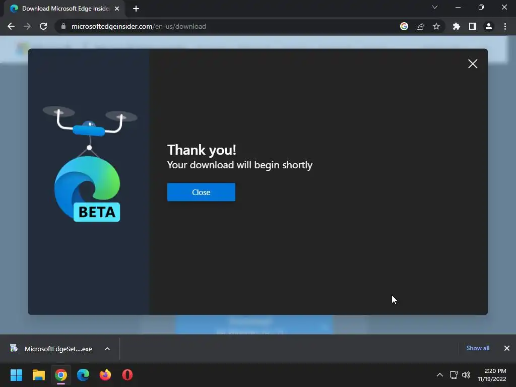The height and width of the screenshot is (387, 516).
Task: Bookmark this page with the star icon
Action: point(436,26)
